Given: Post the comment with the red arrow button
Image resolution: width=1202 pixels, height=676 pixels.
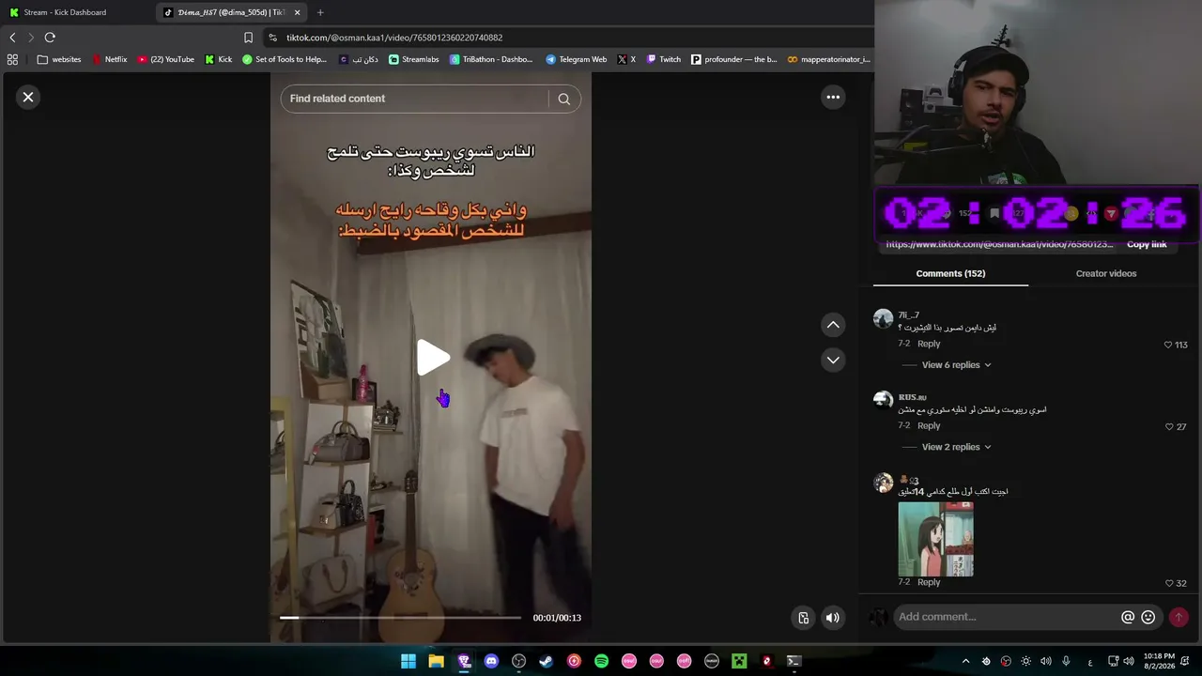Looking at the screenshot, I should coord(1179,617).
